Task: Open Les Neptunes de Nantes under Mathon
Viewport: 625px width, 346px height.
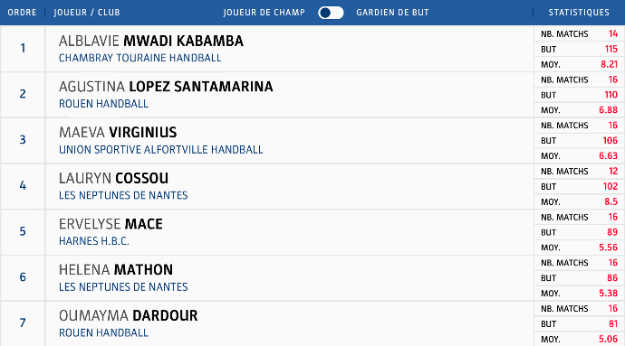Action: point(123,287)
